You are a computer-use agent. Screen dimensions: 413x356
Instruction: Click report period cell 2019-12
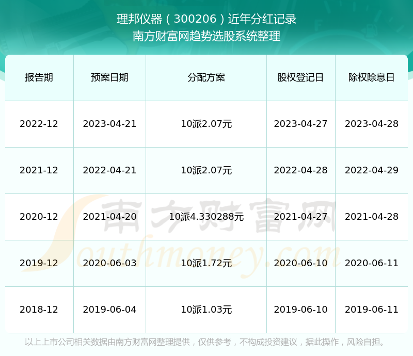pyautogui.click(x=39, y=263)
